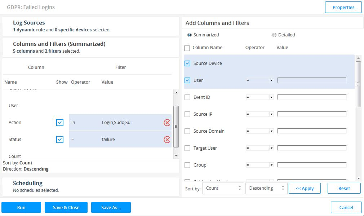Delete the Status failure filter

click(167, 140)
